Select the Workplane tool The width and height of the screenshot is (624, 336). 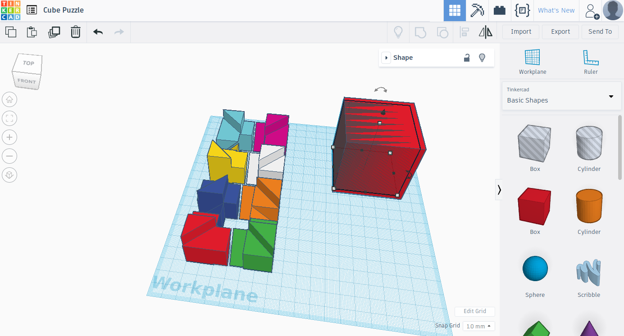click(x=533, y=62)
